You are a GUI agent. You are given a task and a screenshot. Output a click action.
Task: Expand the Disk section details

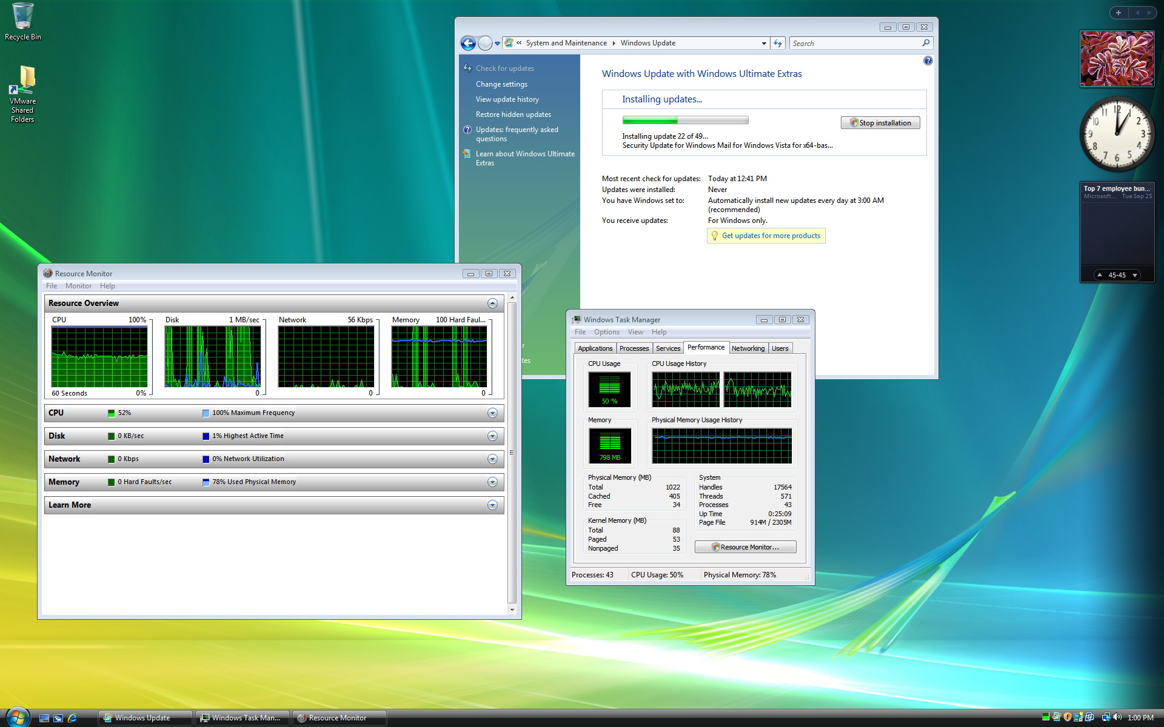(492, 436)
